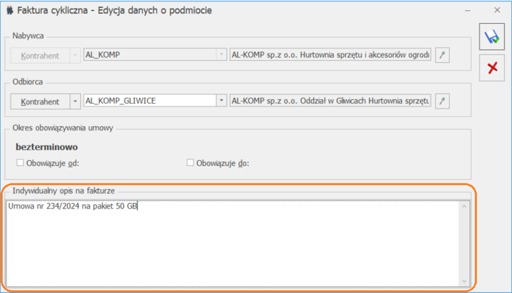Open the AL_KOMP_GLIWICE combo box list

[221, 101]
